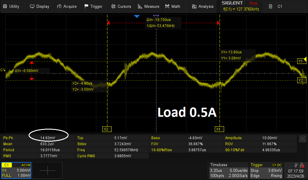Open the Cursors menu
Image resolution: width=308 pixels, height=180 pixels.
coord(121,7)
